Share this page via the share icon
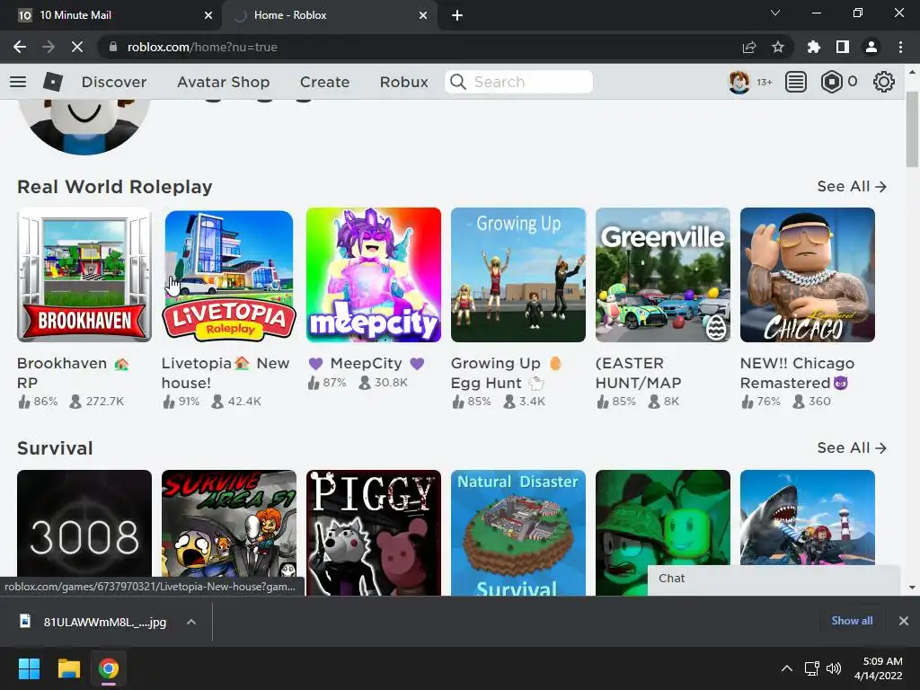The height and width of the screenshot is (690, 920). (x=749, y=47)
